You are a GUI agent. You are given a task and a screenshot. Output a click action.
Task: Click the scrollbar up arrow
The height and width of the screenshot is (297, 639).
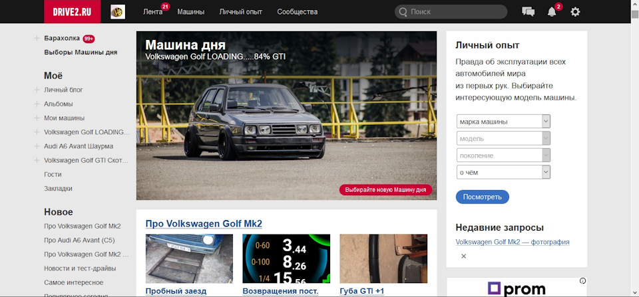click(x=635, y=4)
